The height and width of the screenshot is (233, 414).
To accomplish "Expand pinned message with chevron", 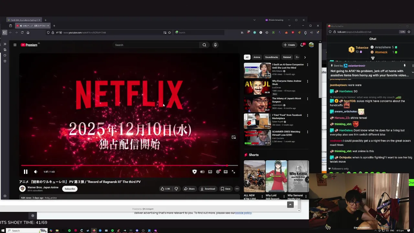I will coord(412,72).
